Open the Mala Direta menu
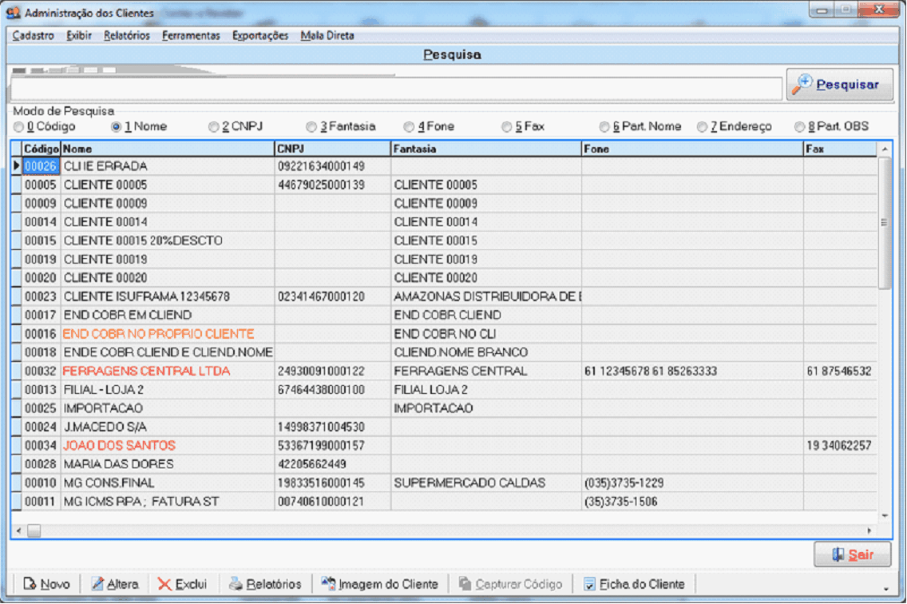907x604 pixels. point(327,35)
